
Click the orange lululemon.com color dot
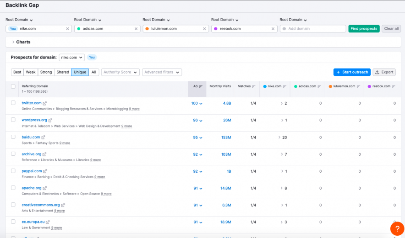click(148, 28)
